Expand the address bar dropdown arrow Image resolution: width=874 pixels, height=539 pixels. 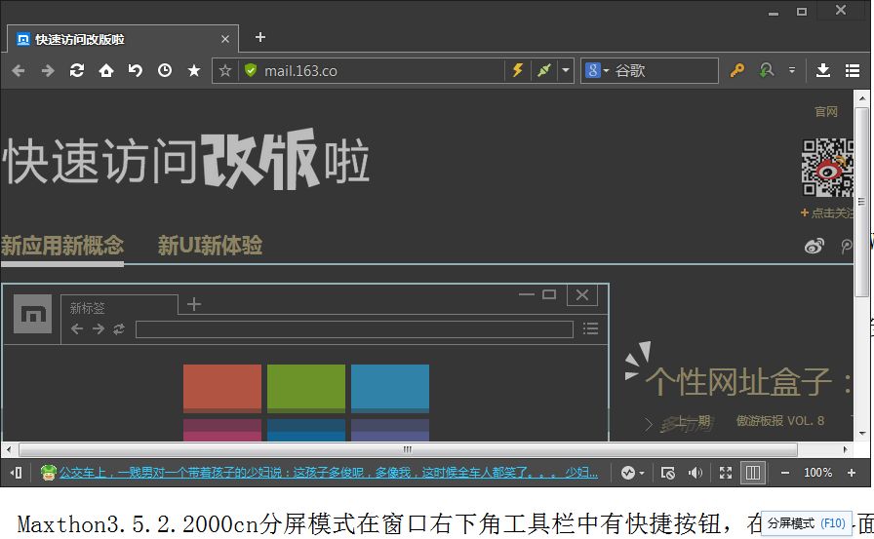[566, 71]
